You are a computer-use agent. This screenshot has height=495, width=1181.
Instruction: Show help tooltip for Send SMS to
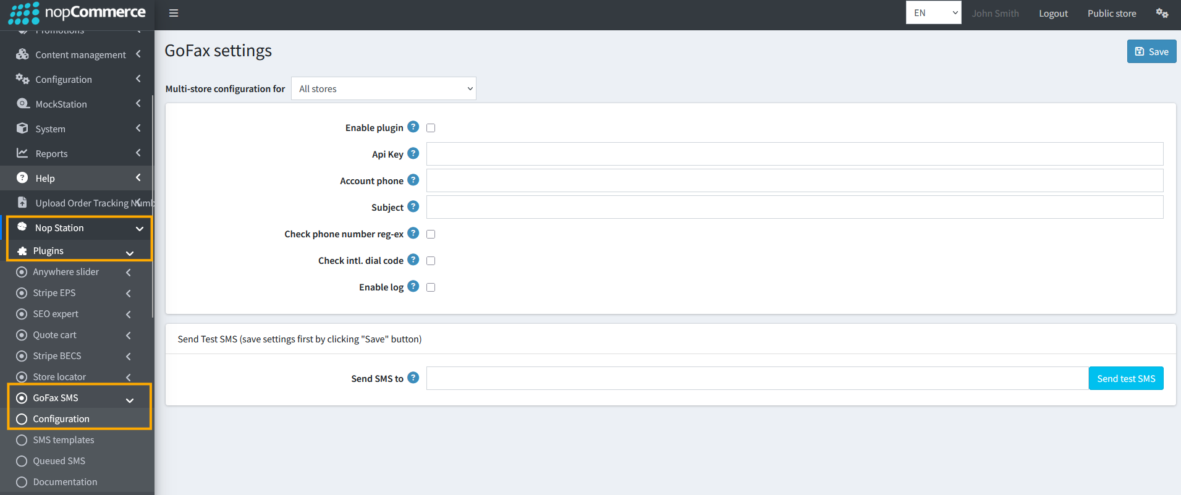click(x=413, y=378)
